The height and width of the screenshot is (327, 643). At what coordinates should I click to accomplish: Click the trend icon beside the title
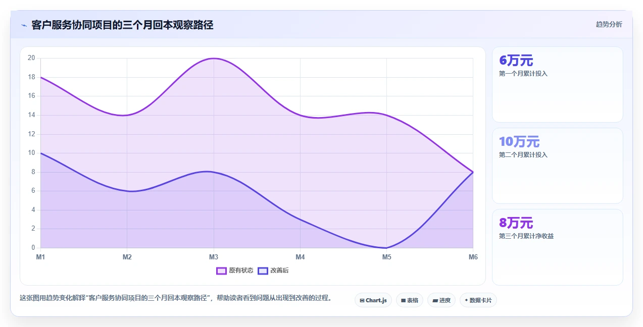24,25
